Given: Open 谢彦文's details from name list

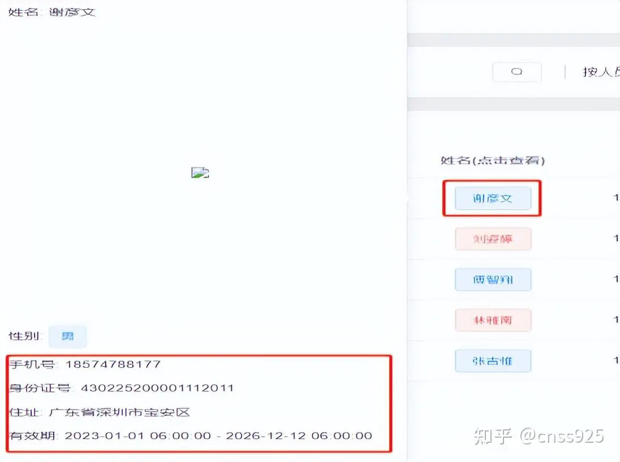Looking at the screenshot, I should pos(493,198).
